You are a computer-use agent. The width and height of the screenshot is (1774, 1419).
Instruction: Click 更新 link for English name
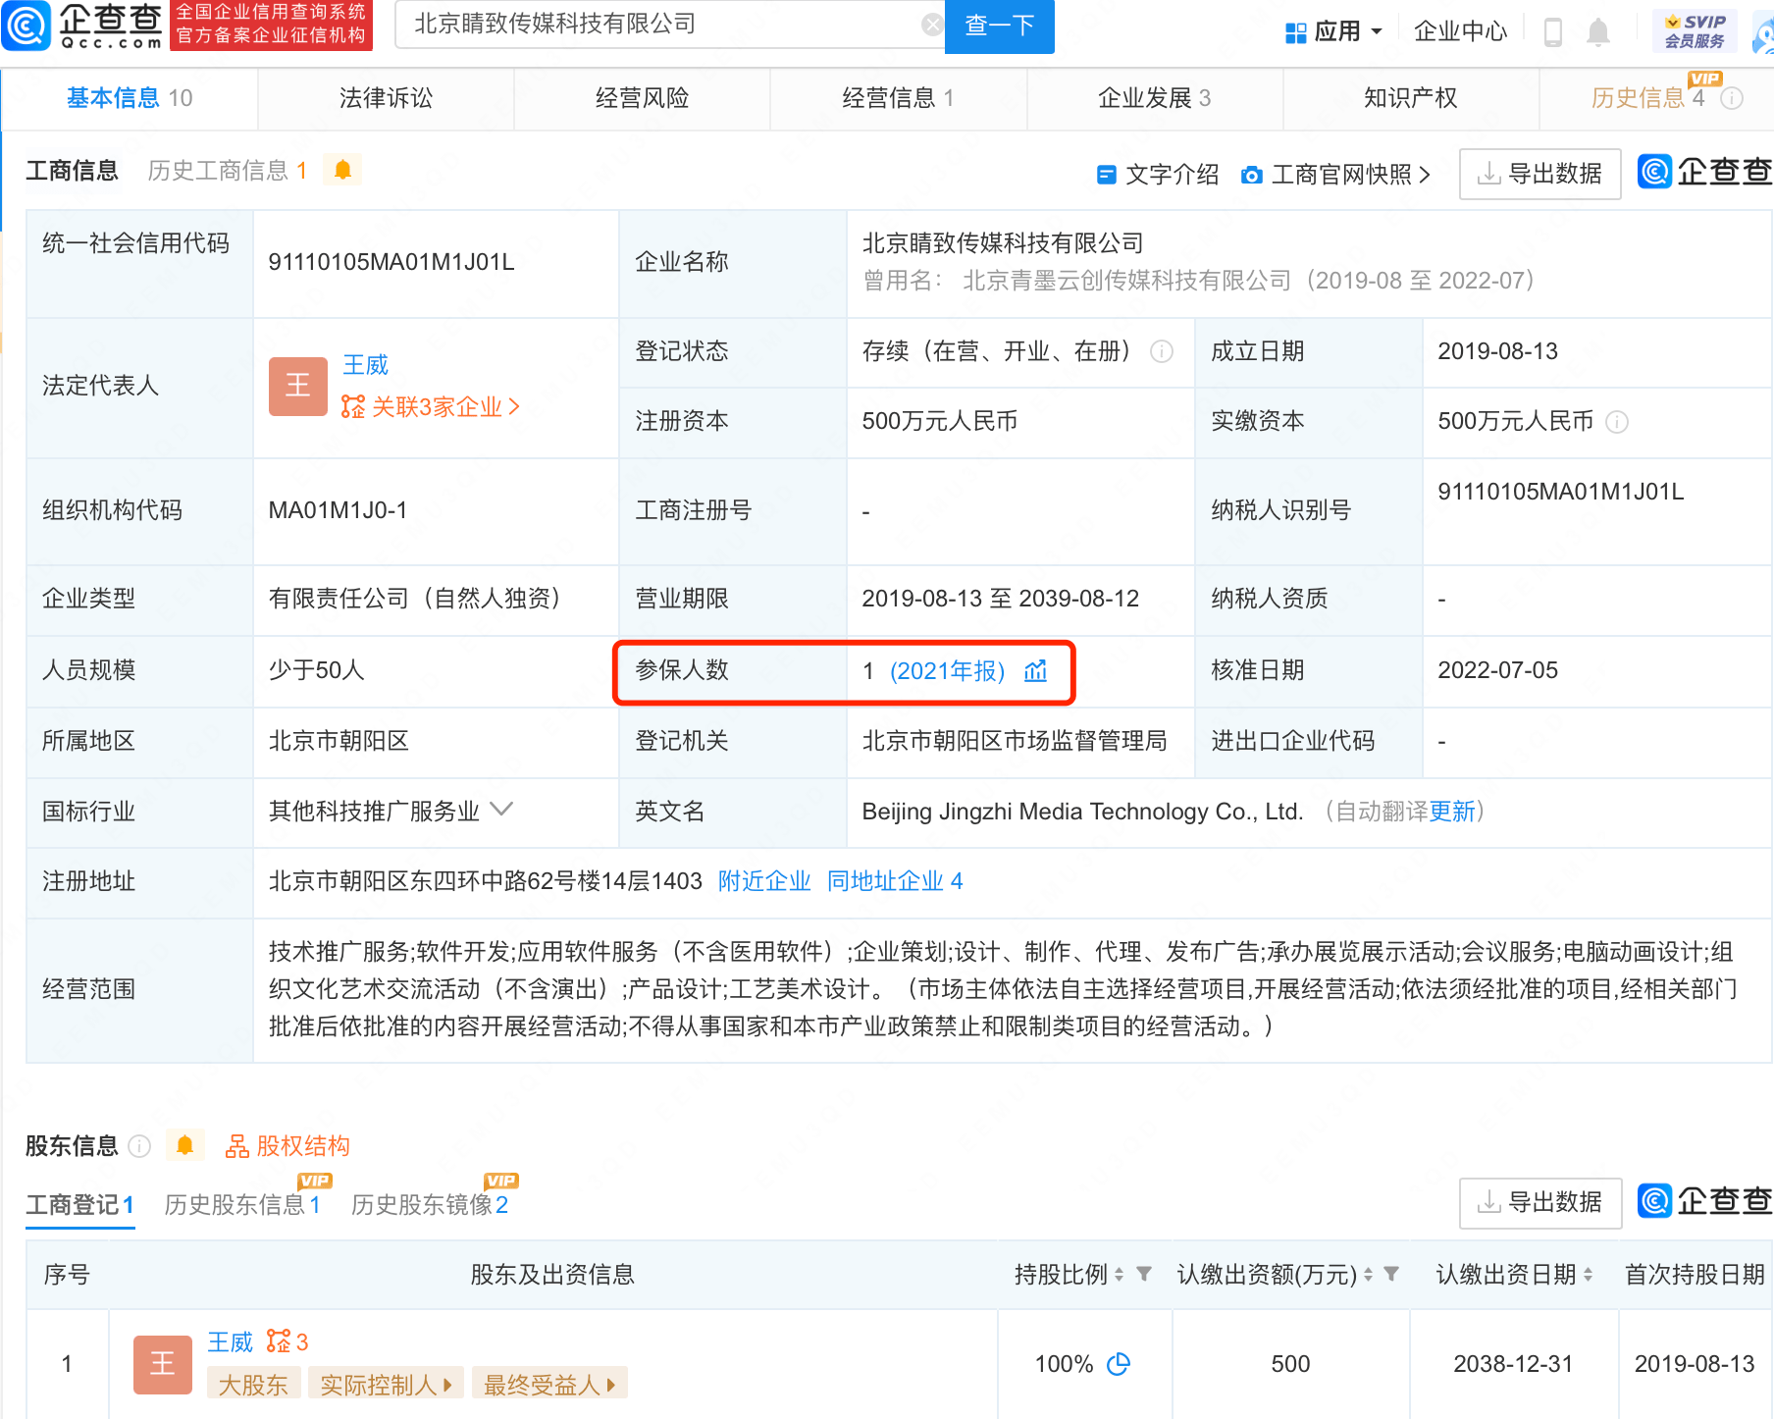(1452, 812)
